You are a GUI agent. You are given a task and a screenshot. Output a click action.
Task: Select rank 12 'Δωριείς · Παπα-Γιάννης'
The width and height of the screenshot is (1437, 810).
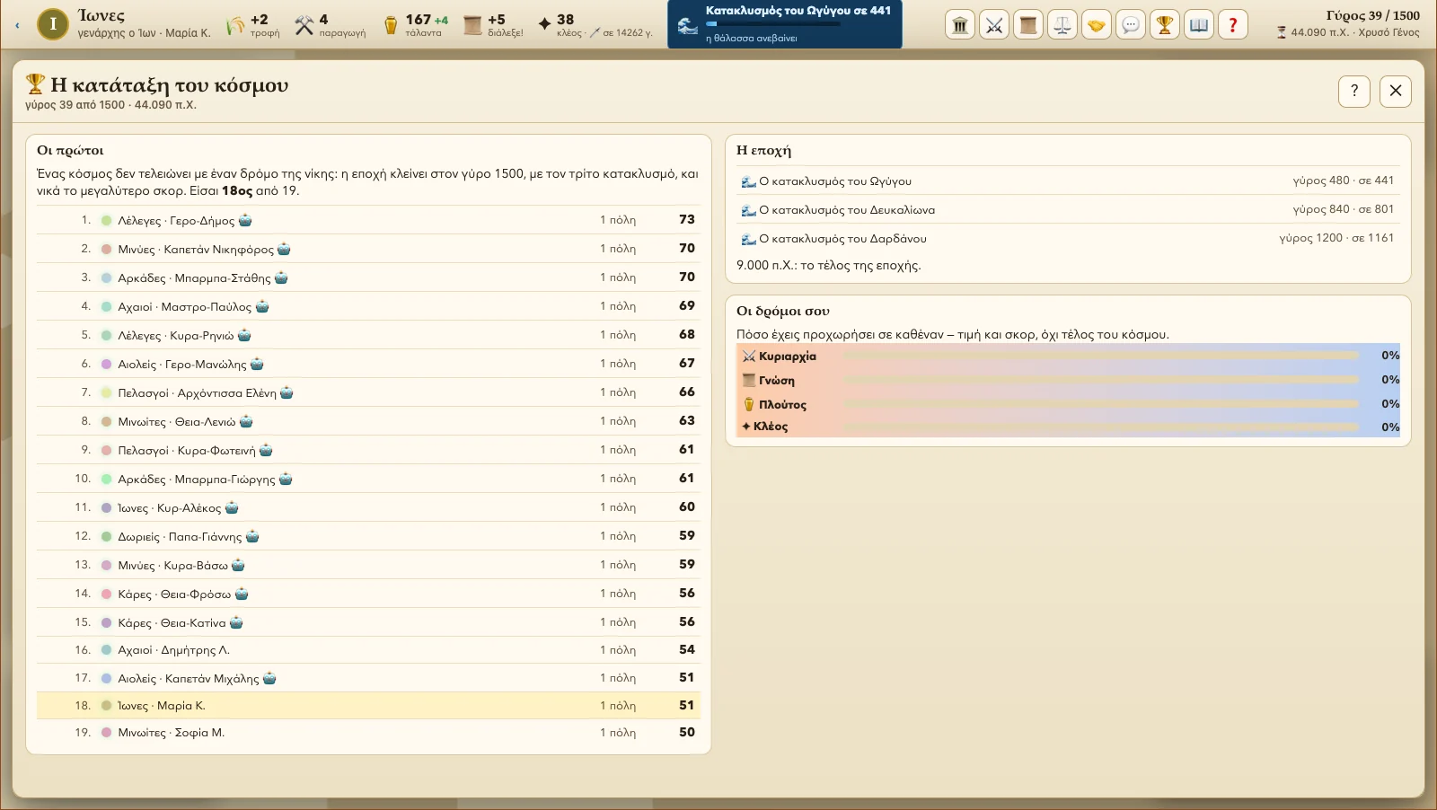[x=368, y=536]
